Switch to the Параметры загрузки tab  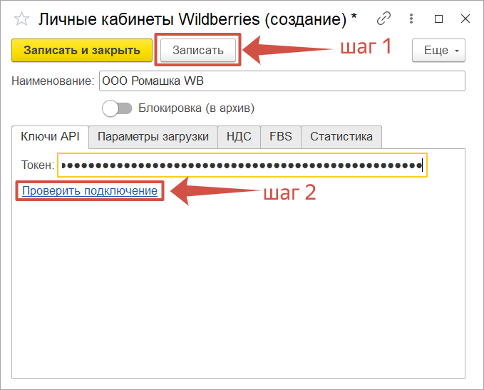(x=153, y=136)
